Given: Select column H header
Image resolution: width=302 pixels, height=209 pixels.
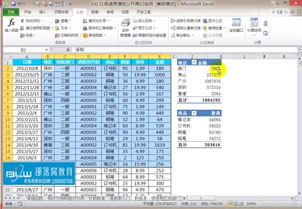Looking at the screenshot, I should 159,56.
